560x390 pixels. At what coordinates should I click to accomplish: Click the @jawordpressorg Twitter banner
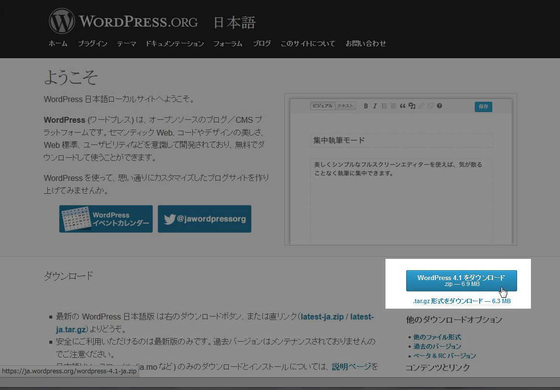204,219
